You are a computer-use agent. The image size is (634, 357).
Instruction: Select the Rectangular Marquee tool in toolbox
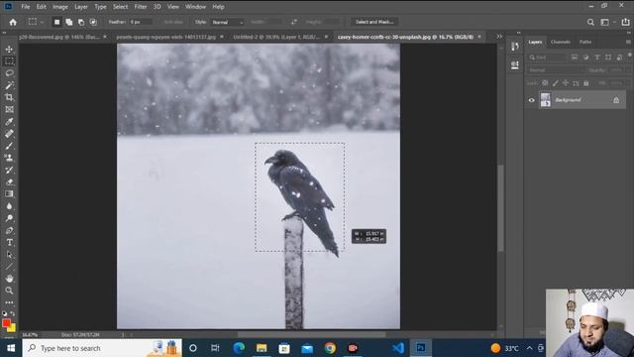9,61
